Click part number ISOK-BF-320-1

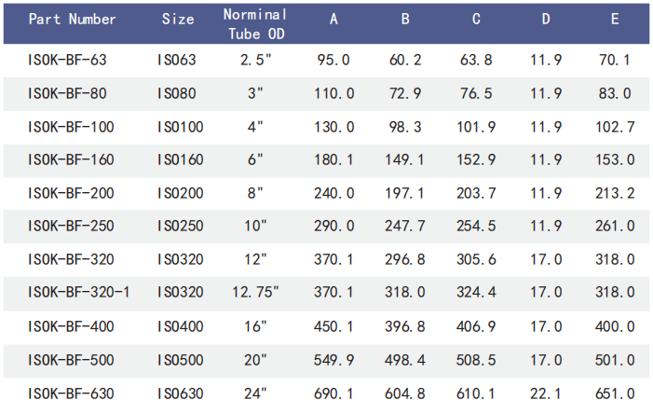78,293
